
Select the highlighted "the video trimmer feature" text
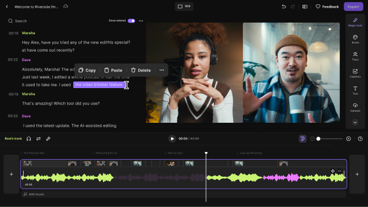click(x=99, y=85)
